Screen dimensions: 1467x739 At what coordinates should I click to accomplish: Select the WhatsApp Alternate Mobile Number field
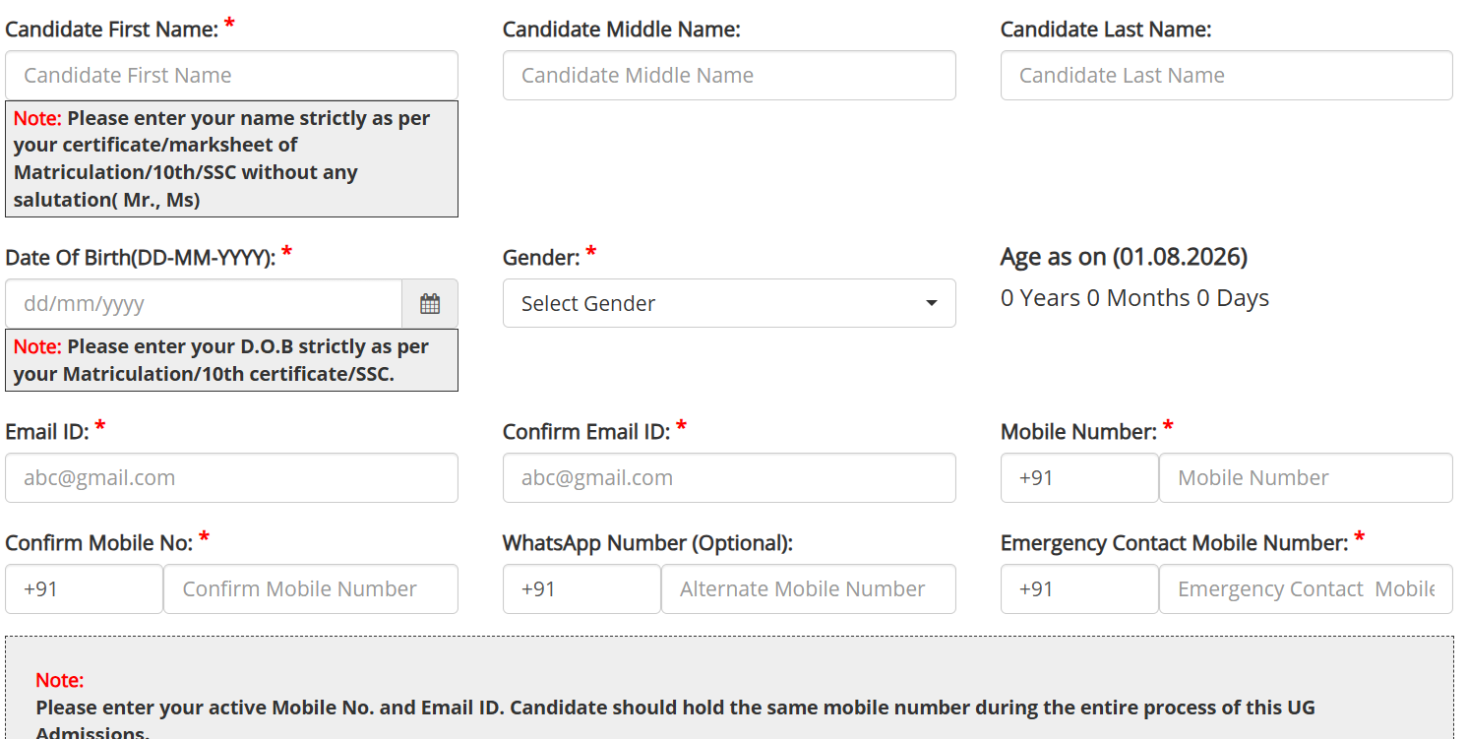pyautogui.click(x=808, y=589)
